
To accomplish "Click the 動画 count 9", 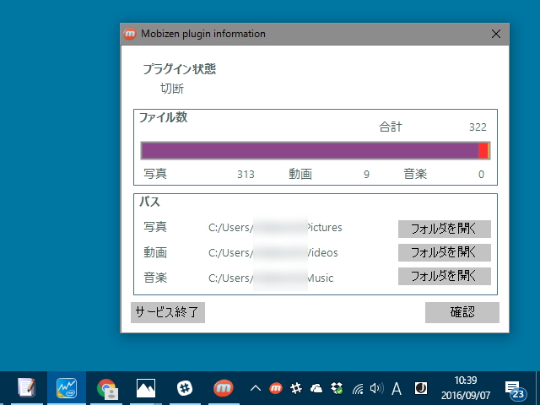I will (366, 175).
